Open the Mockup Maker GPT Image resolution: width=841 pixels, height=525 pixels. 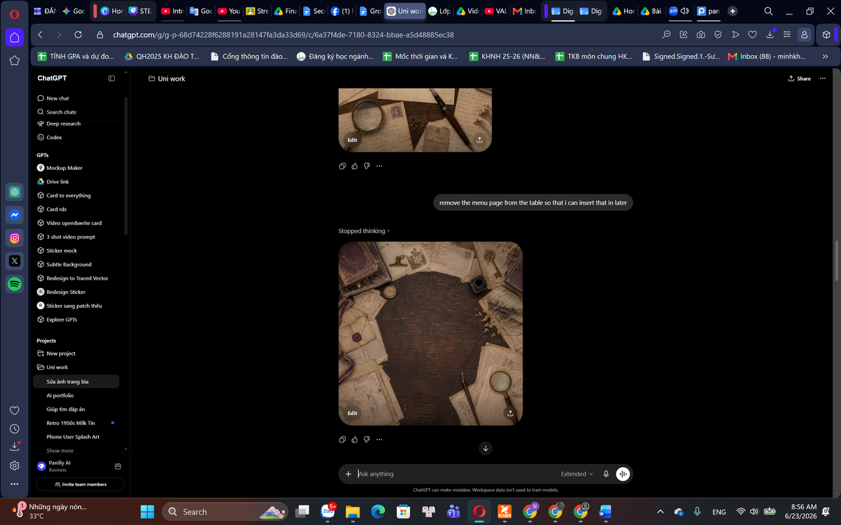(78, 168)
